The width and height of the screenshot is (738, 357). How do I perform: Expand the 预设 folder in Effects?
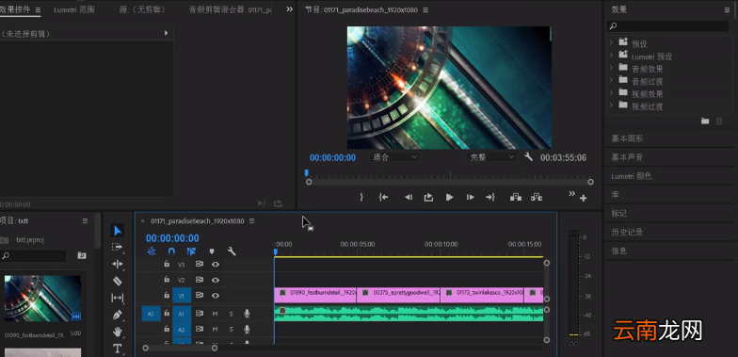(611, 42)
